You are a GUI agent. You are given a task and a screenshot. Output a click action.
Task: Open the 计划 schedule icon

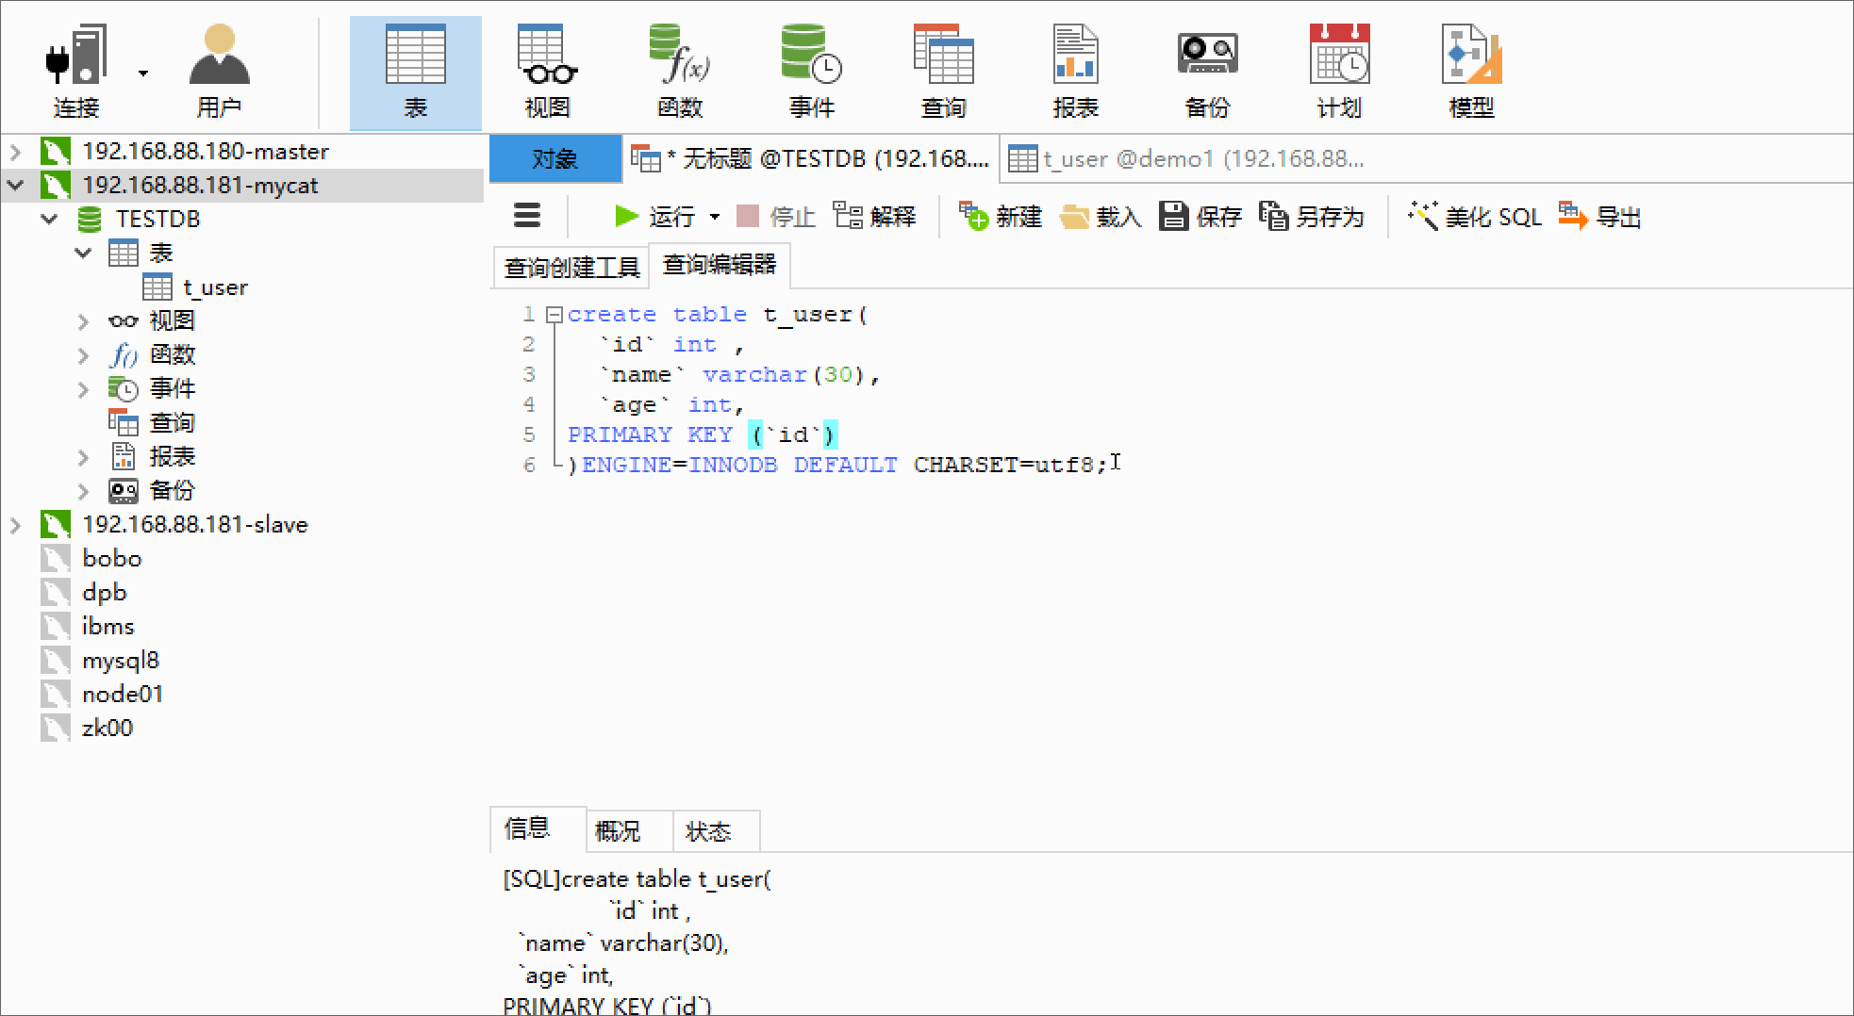[x=1340, y=72]
